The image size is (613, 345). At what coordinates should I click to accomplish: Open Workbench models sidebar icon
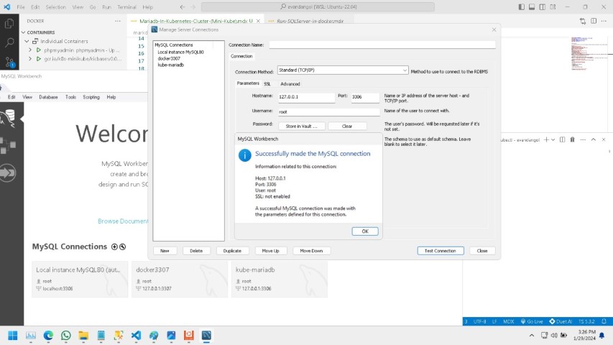(8, 145)
